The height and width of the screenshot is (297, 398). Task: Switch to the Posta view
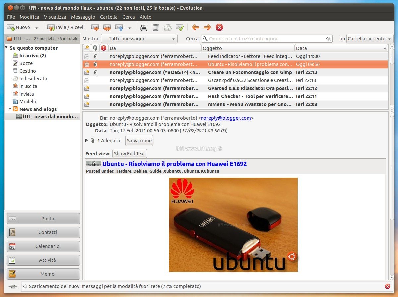tap(43, 219)
